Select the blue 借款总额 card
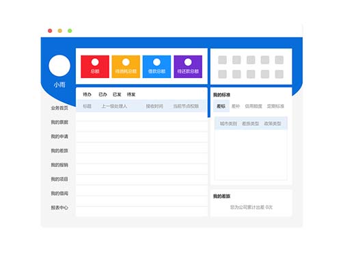 (156, 66)
